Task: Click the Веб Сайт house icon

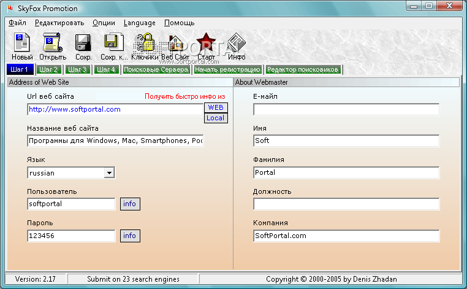Action: point(175,42)
